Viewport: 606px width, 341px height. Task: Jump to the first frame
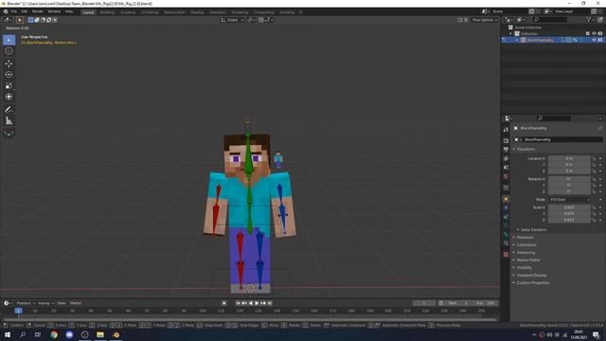[x=238, y=303]
